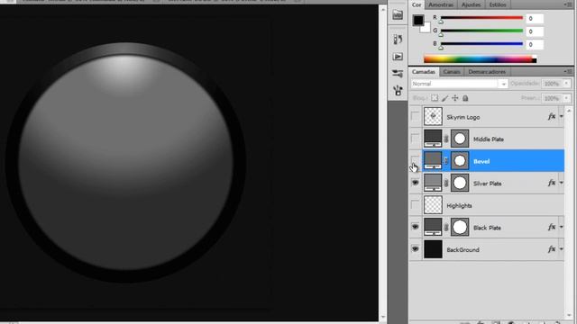The width and height of the screenshot is (577, 324).
Task: Click the G value input field
Action: pyautogui.click(x=535, y=31)
